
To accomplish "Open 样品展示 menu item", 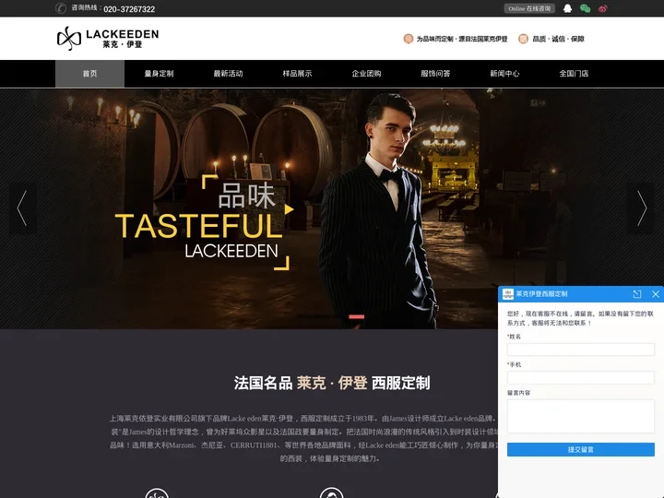I will coord(297,73).
